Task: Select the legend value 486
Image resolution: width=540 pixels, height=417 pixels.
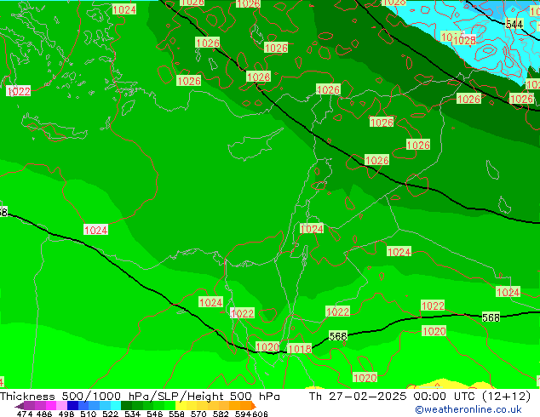Action: 44,414
